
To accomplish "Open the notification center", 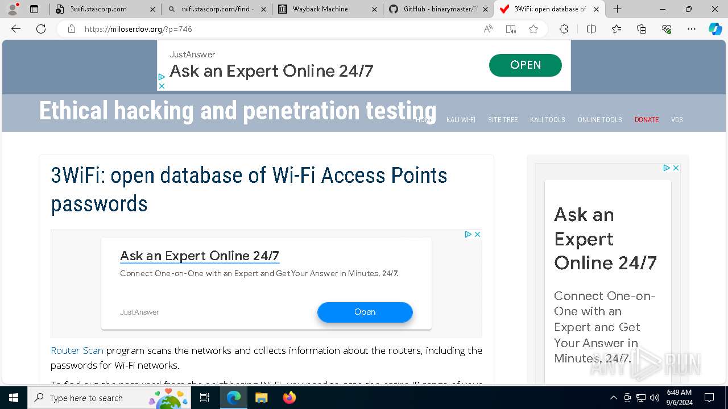I will pyautogui.click(x=709, y=398).
